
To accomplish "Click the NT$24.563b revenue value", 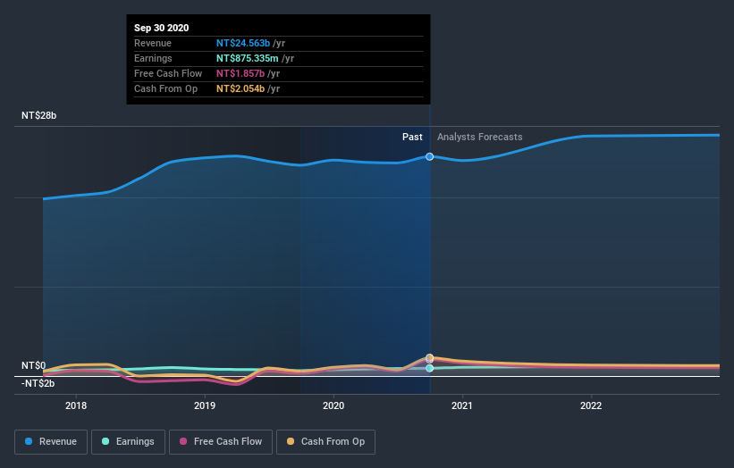I will (x=243, y=43).
